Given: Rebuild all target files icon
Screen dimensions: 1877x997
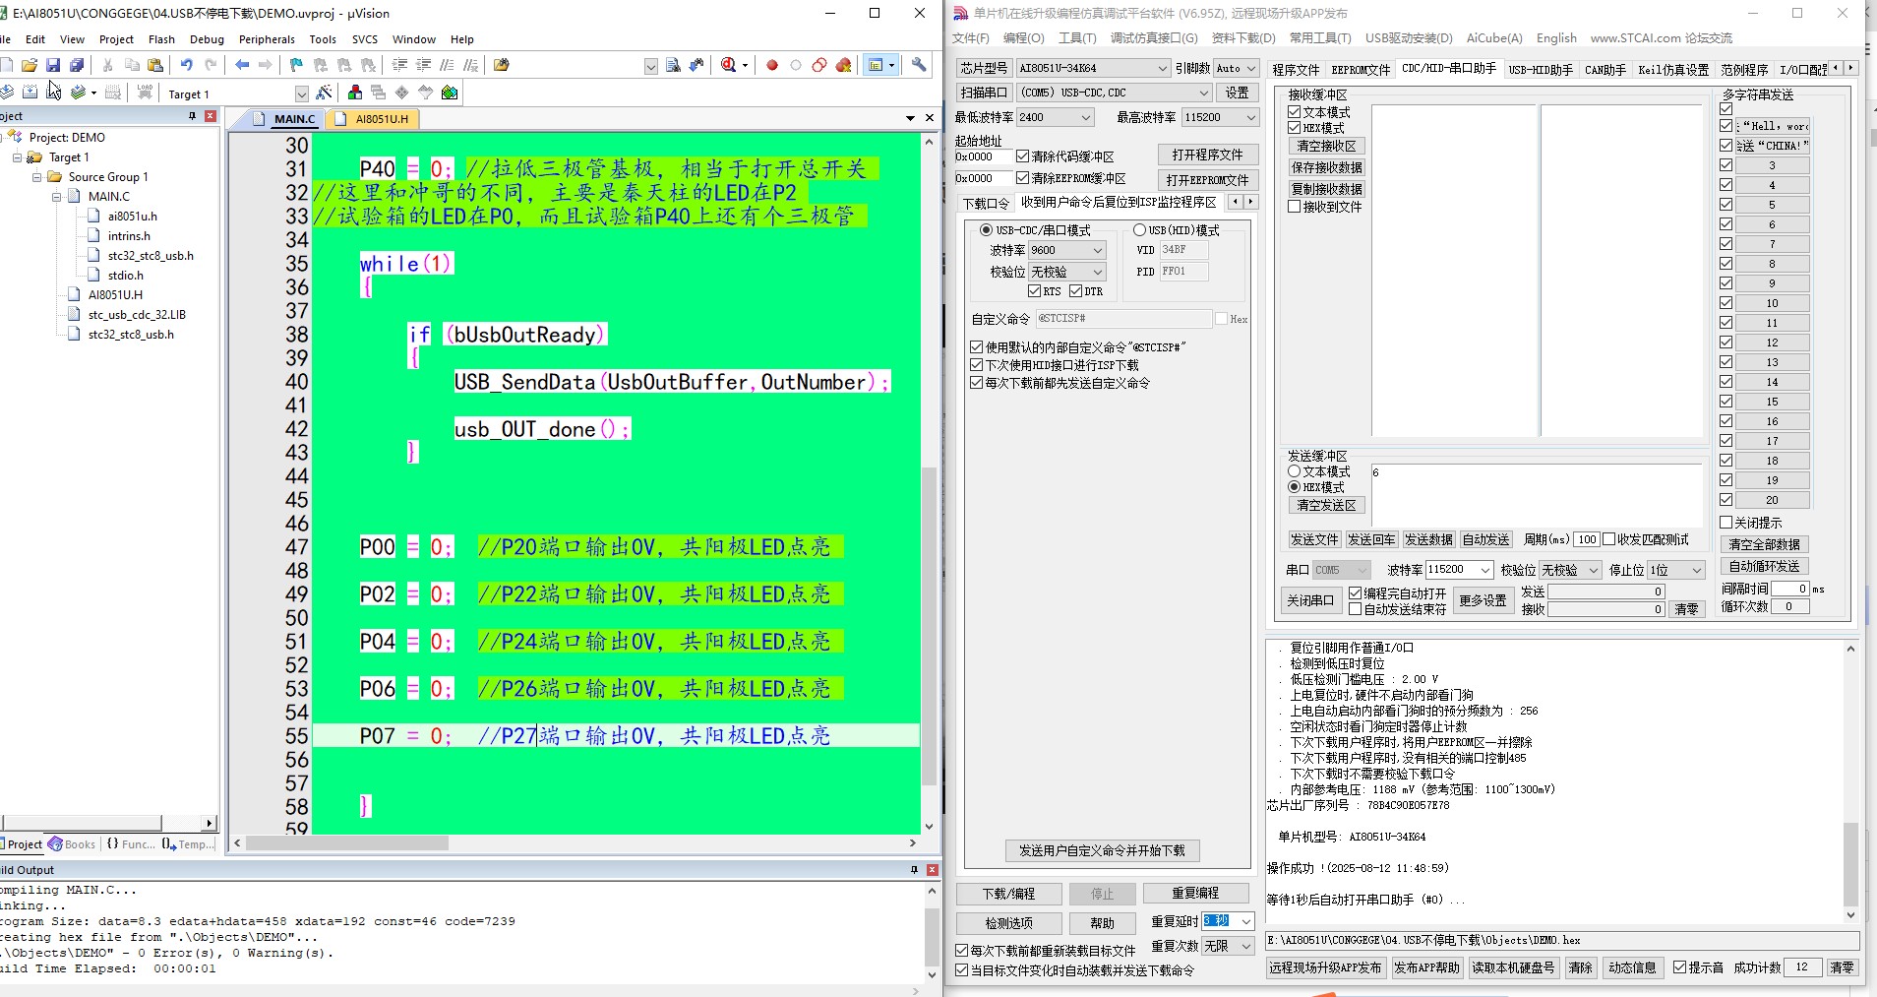Looking at the screenshot, I should point(53,93).
